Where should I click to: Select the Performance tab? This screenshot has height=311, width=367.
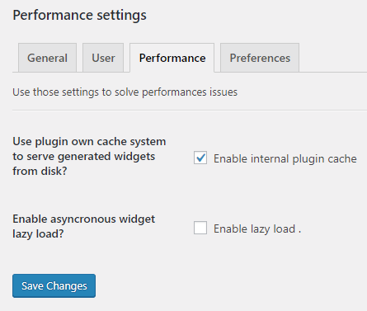(172, 58)
